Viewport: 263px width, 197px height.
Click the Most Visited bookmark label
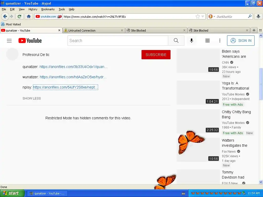pos(13,24)
